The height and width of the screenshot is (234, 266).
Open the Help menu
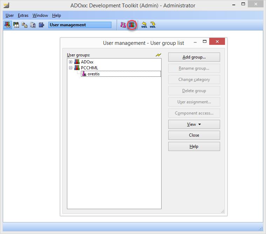point(56,15)
